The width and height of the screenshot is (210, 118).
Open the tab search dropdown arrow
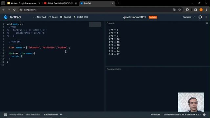3,3
